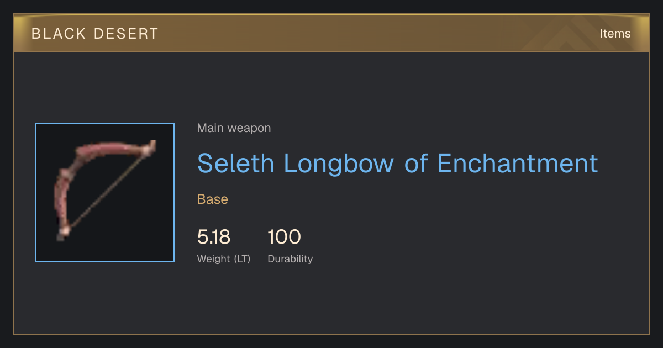Image resolution: width=663 pixels, height=348 pixels.
Task: Select the Base enhancement level label
Action: 213,199
